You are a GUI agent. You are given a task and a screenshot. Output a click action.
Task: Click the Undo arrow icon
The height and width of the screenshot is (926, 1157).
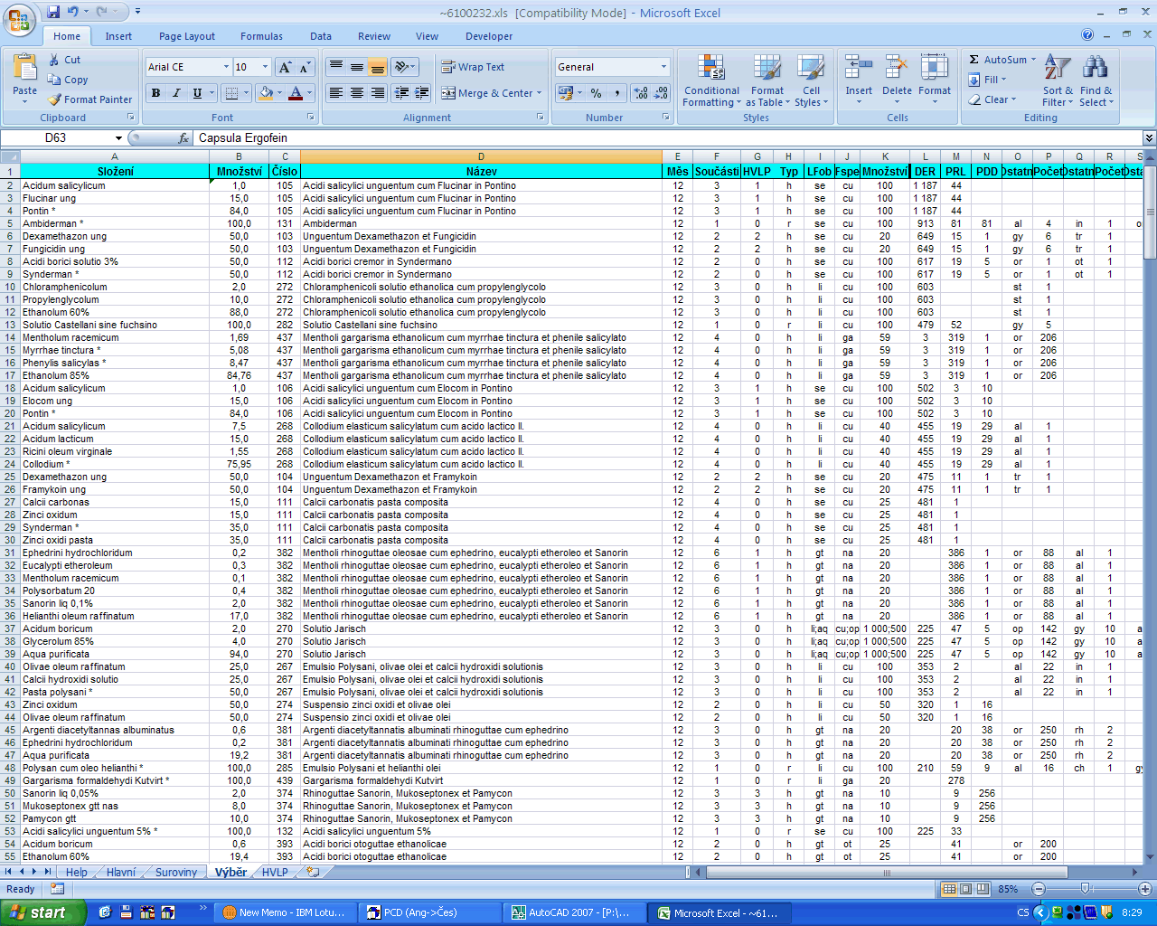point(72,12)
